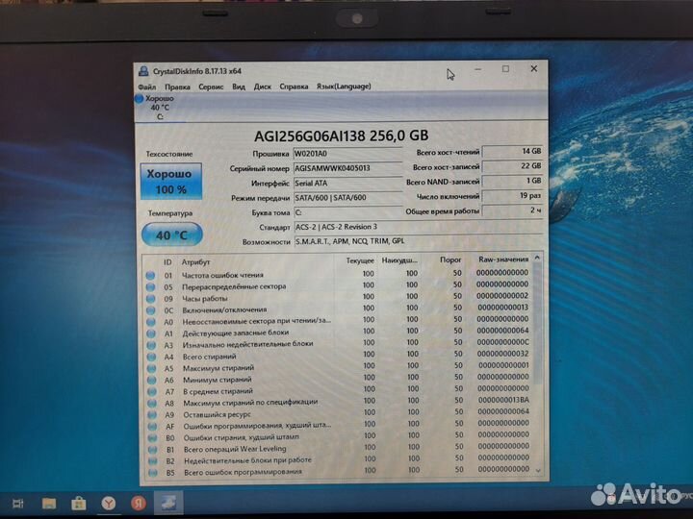Click status icon of attribute B1
Screen dimensions: 693x519
(153, 450)
